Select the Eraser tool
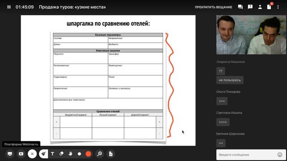The height and width of the screenshot is (161, 287). [x=61, y=154]
